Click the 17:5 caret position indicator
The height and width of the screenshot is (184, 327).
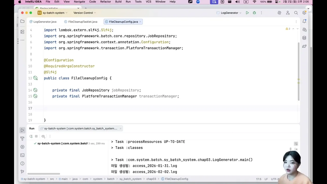click(259, 179)
